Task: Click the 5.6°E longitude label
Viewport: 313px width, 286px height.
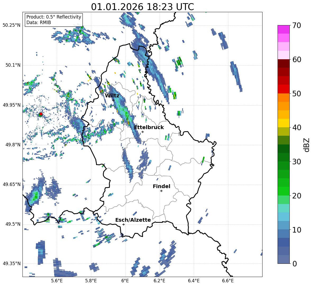Action: coord(57,281)
